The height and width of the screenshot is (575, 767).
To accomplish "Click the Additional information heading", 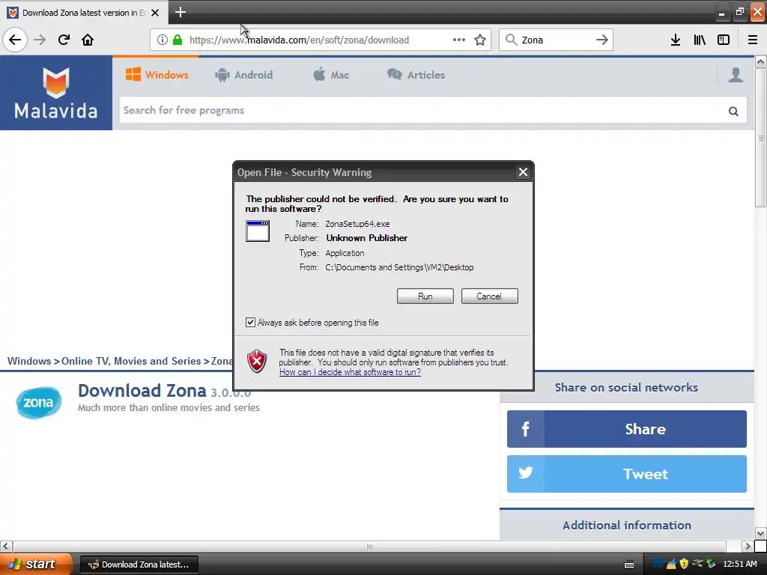I will pos(627,525).
